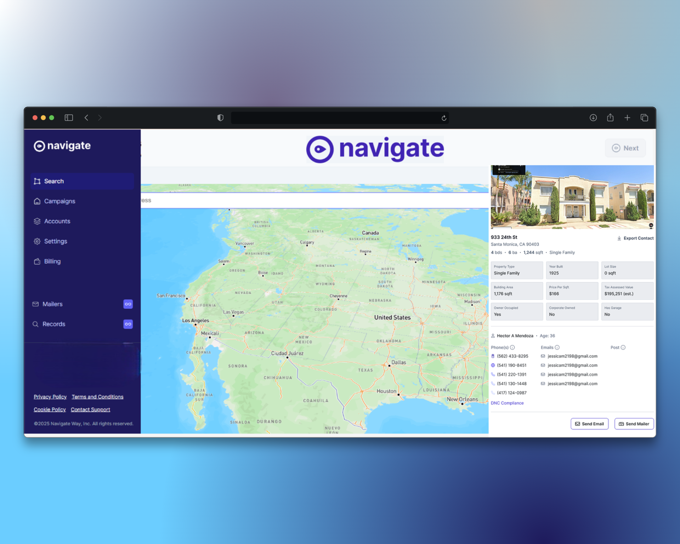The image size is (680, 544).
Task: Click the Tax Assessed Value card
Action: pos(627,291)
